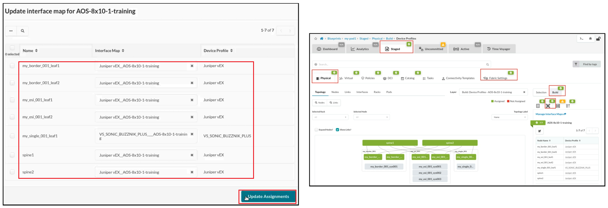Uncheck the Show Links checkbox
The height and width of the screenshot is (208, 608).
(x=337, y=130)
